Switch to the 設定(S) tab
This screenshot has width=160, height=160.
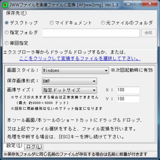click(x=14, y=146)
